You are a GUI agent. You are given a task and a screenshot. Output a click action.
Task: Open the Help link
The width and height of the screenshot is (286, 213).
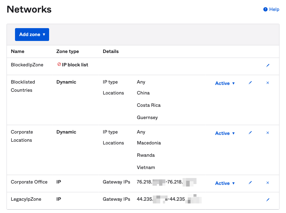pos(271,9)
